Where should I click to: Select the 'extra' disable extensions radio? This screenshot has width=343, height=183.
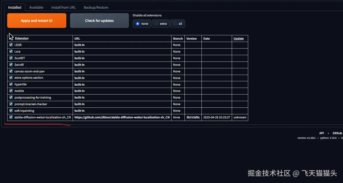(161, 24)
